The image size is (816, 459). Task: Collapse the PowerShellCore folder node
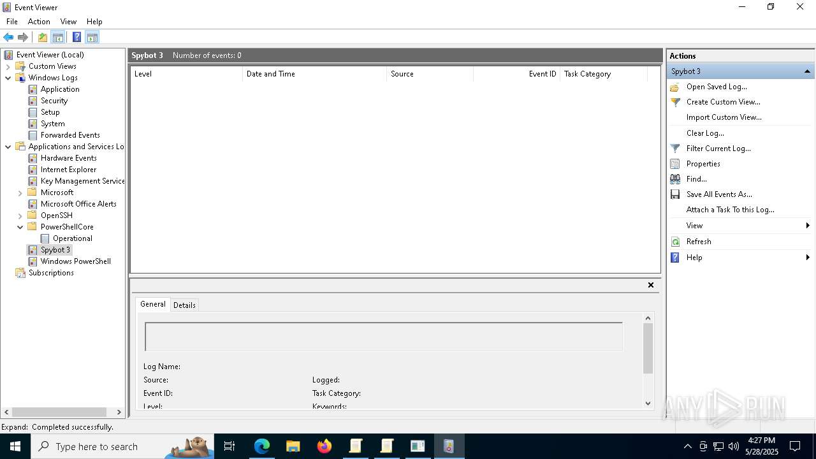tap(20, 227)
